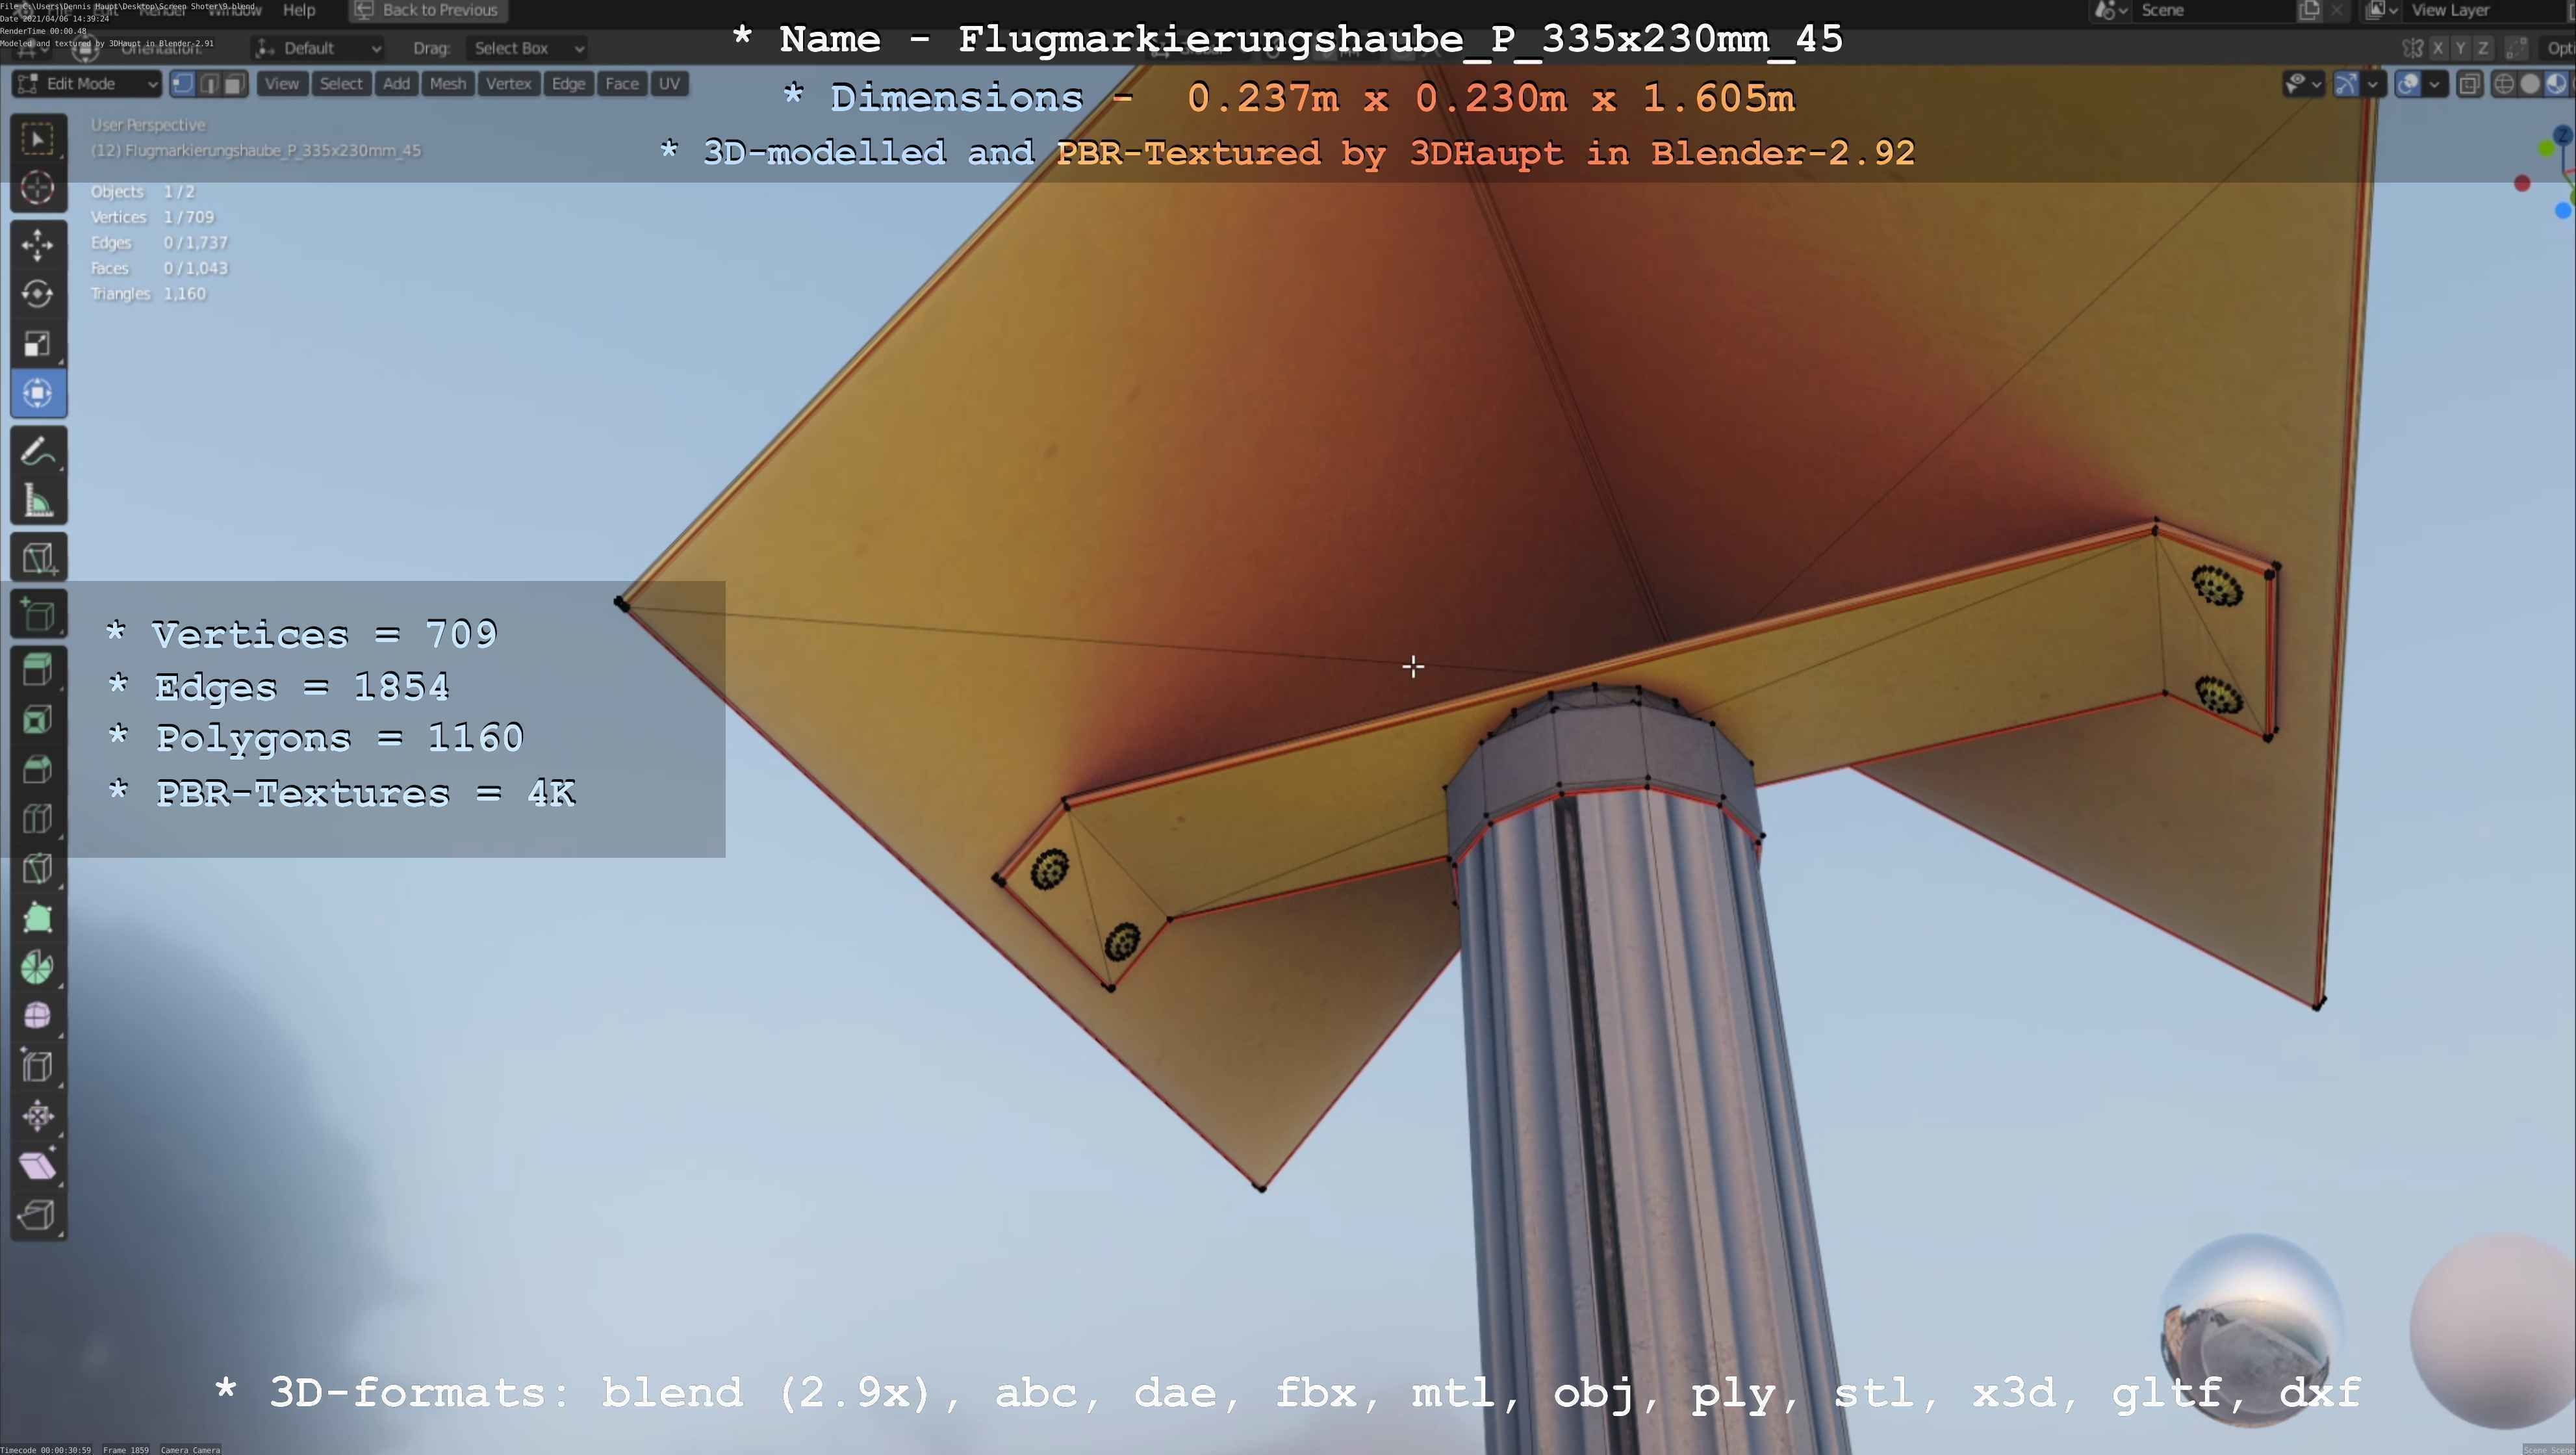Open the Edit Mode dropdown

tap(87, 84)
